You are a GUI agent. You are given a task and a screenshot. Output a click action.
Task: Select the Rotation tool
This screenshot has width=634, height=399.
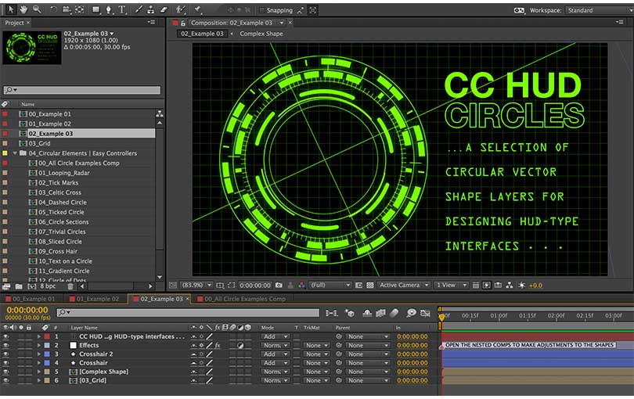(x=53, y=9)
